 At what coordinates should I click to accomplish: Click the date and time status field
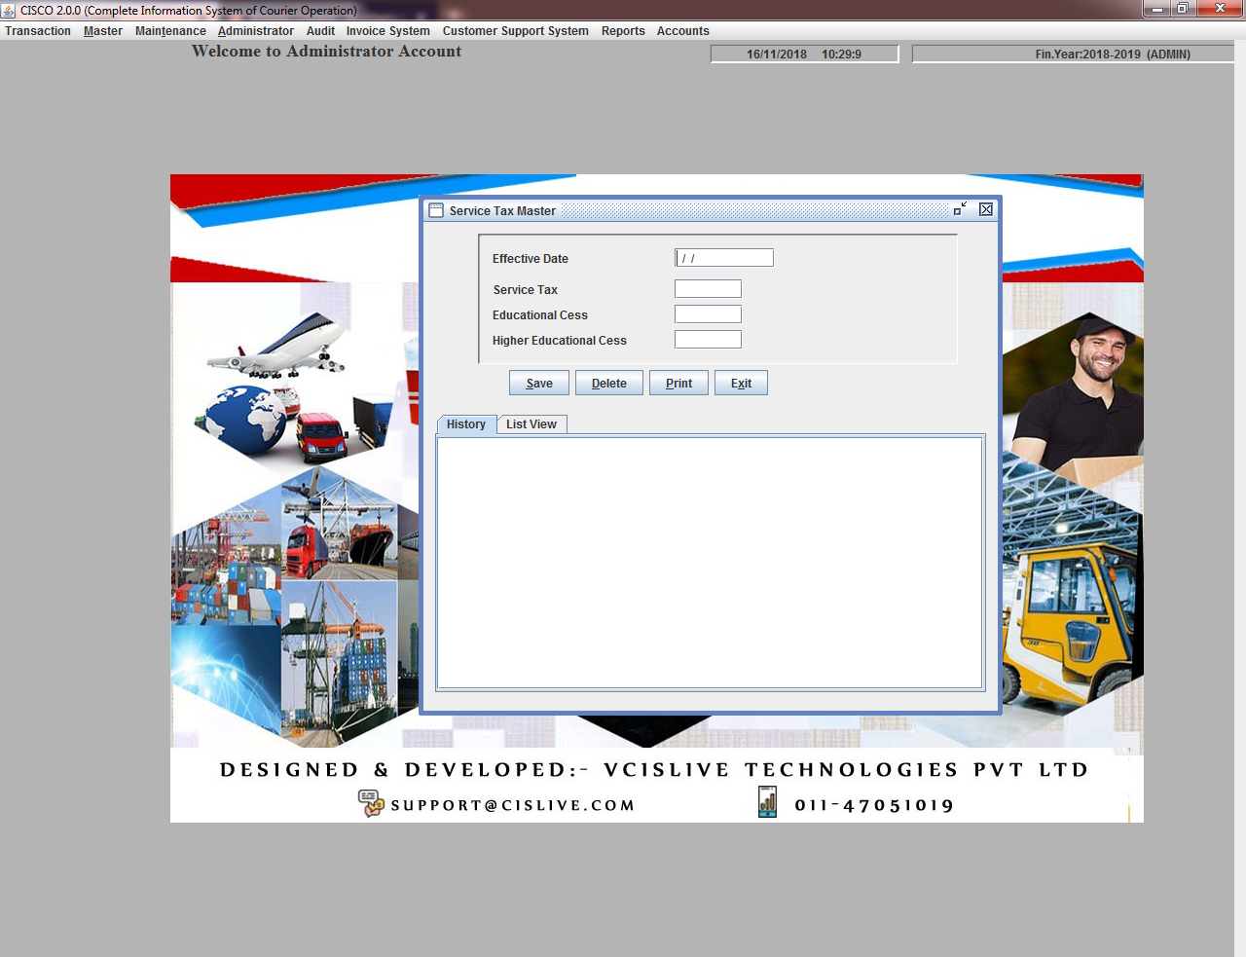[x=804, y=55]
